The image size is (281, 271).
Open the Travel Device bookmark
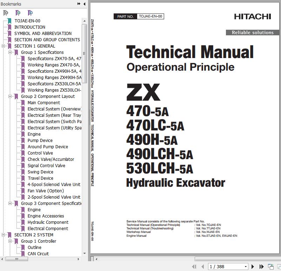[40, 178]
